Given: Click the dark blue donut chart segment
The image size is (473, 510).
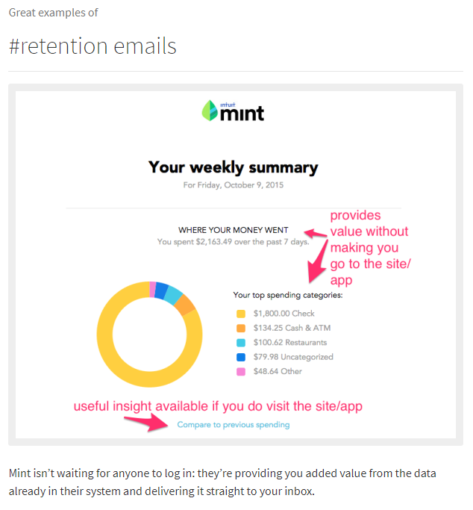Looking at the screenshot, I should pos(161,290).
